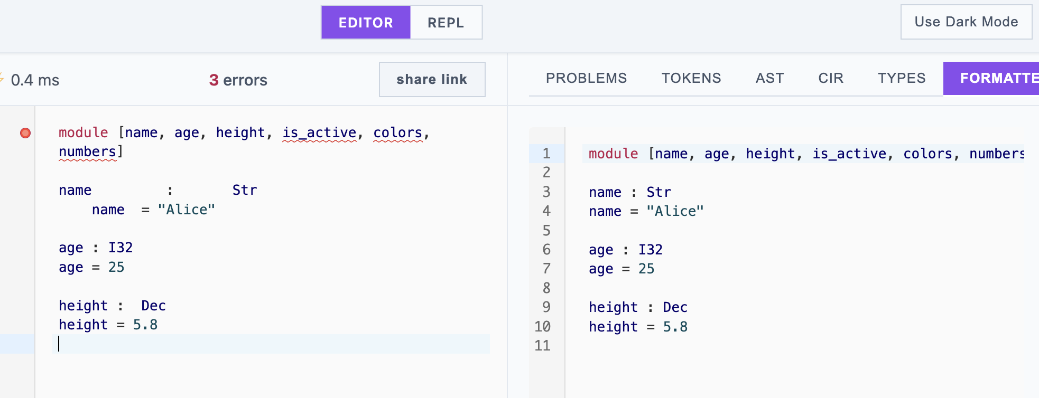The image size is (1039, 398).
Task: Click the module keyword in formatted output
Action: click(x=613, y=154)
